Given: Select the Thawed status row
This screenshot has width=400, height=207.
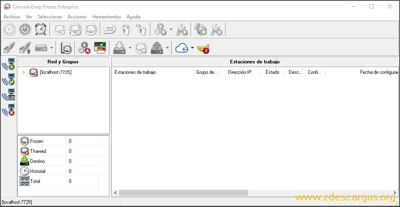Looking at the screenshot, I should click(64, 151).
